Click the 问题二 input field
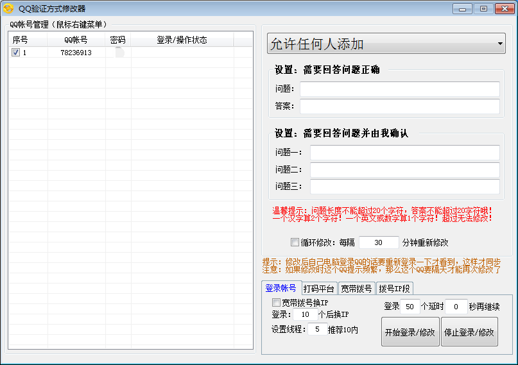This screenshot has width=518, height=365. coord(405,169)
